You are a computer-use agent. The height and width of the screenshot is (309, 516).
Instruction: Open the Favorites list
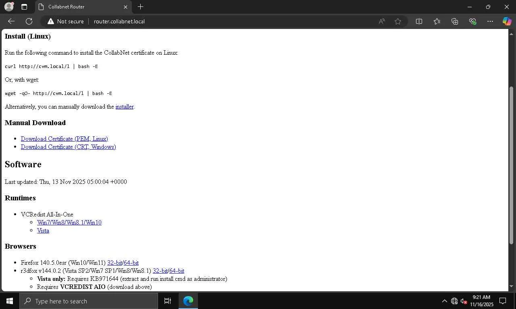[x=437, y=21]
